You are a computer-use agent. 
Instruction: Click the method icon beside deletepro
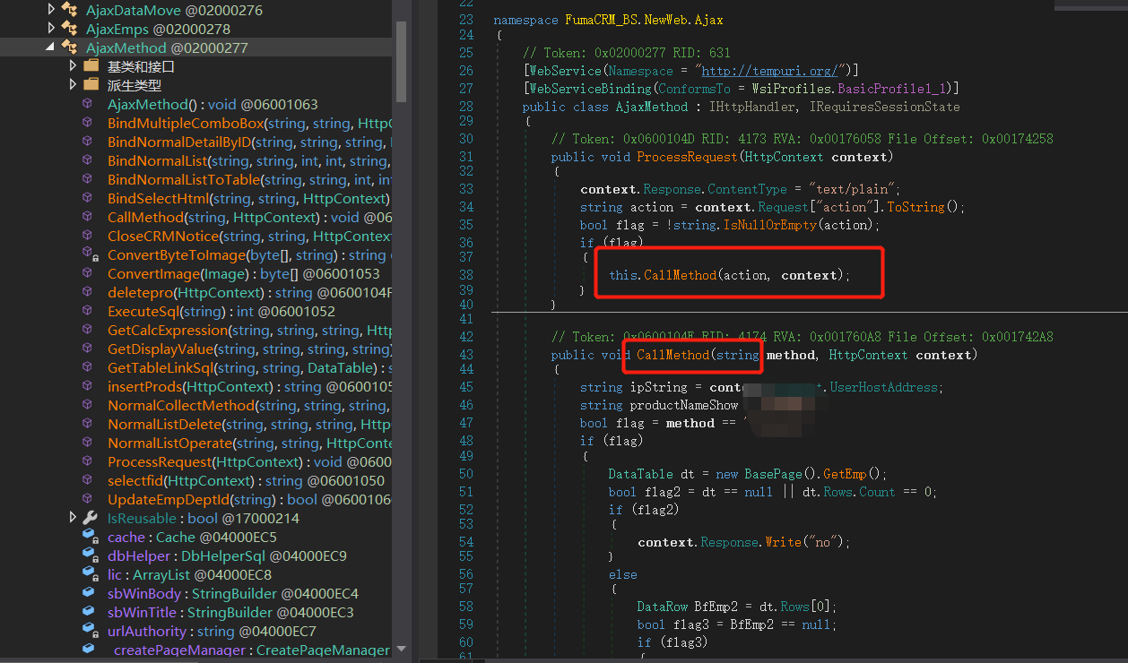pos(87,292)
